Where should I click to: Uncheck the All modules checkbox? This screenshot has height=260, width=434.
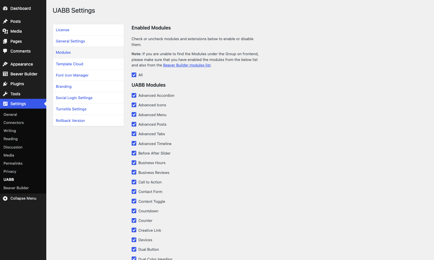pyautogui.click(x=134, y=75)
